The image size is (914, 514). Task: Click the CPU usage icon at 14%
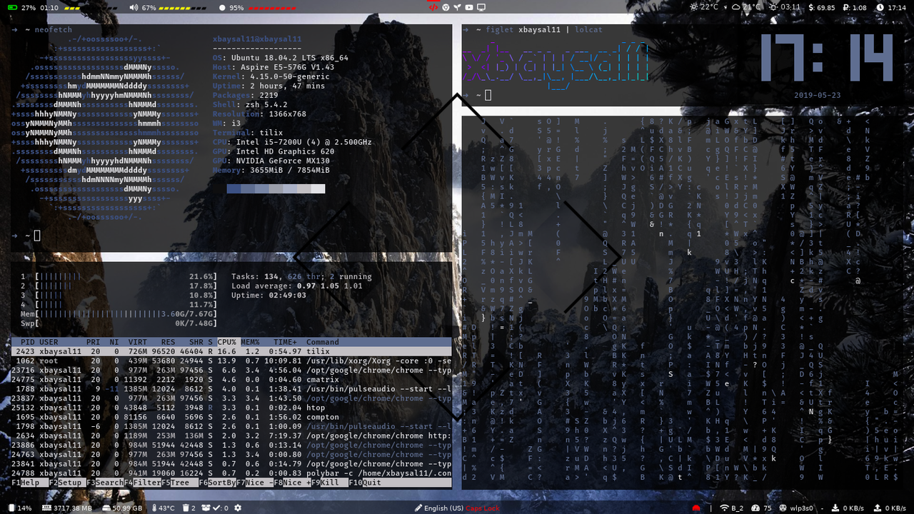pyautogui.click(x=11, y=508)
